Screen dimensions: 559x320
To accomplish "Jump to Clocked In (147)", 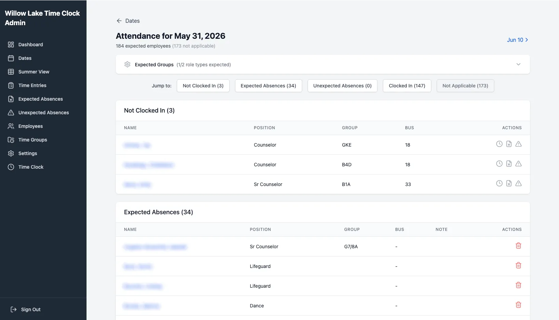I will tap(407, 86).
